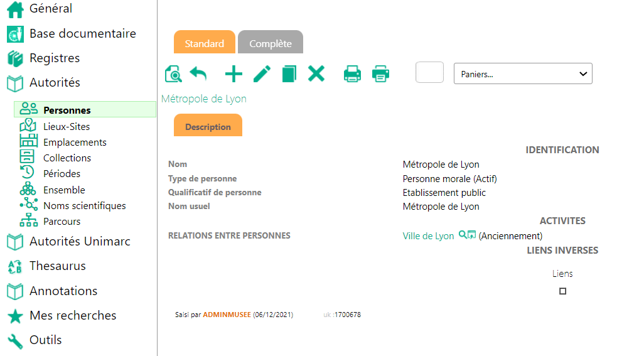617x356 pixels.
Task: Click the Etablissement public value
Action: 444,193
